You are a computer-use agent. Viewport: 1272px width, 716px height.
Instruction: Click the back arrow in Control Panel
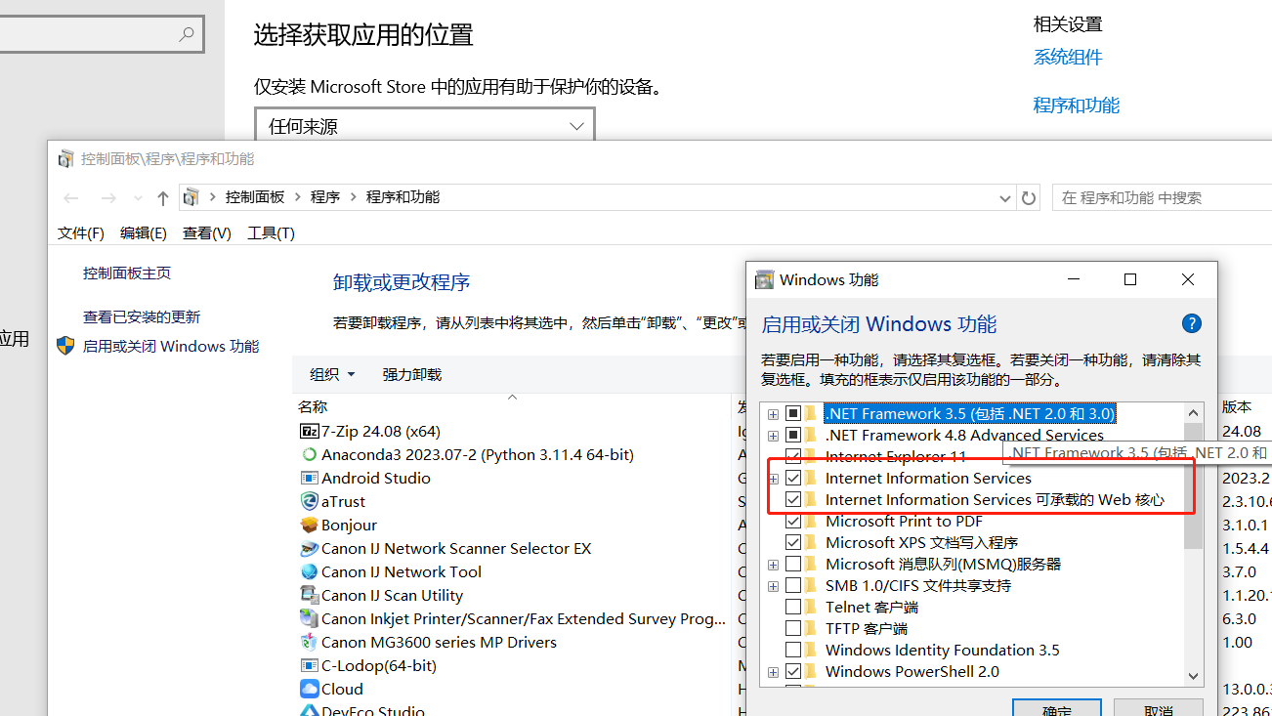[x=71, y=198]
